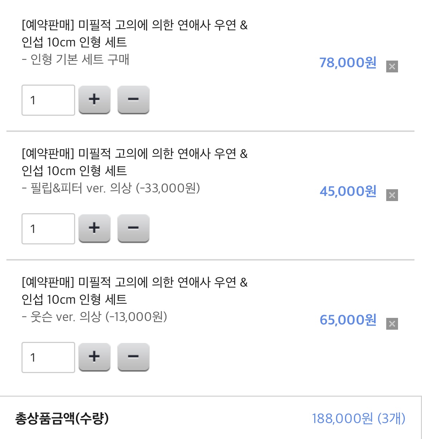Click quantity box of 필립&피터 ver. 의상
Image resolution: width=422 pixels, height=439 pixels.
pyautogui.click(x=48, y=229)
